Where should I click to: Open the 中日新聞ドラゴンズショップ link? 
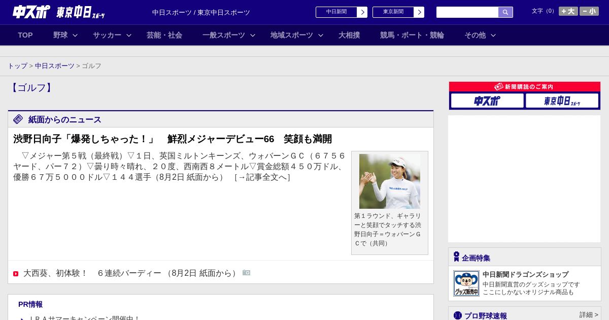tap(525, 274)
